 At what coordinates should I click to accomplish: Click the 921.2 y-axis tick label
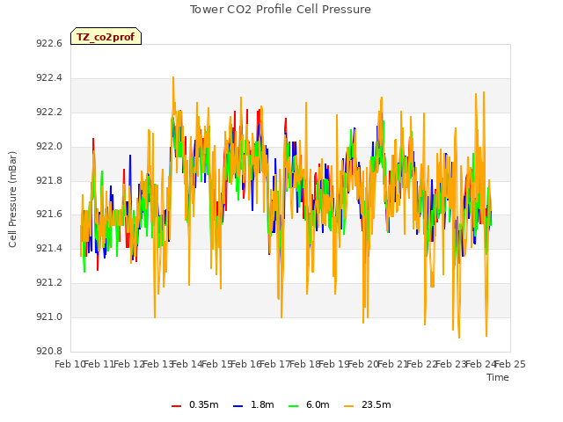tap(49, 283)
